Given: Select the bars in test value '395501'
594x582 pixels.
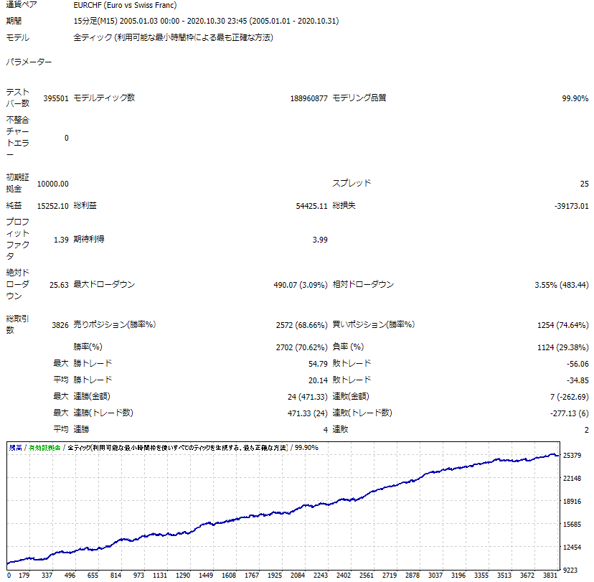Looking at the screenshot, I should (56, 98).
